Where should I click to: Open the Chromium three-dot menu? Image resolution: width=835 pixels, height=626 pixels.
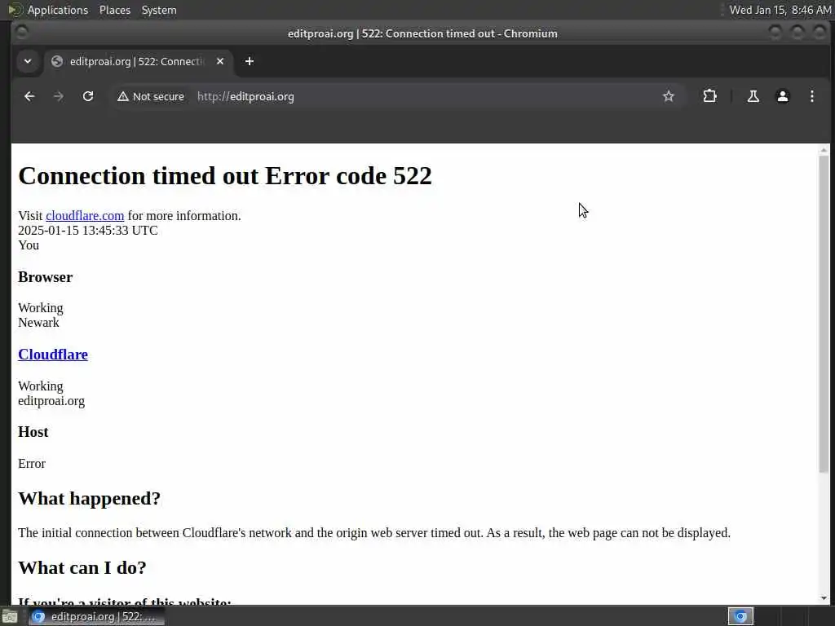tap(811, 96)
